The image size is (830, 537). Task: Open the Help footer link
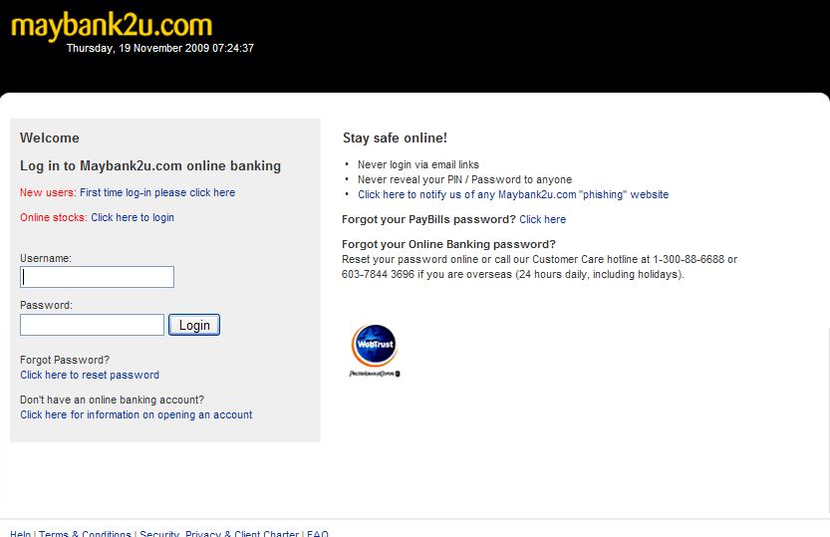pos(20,533)
